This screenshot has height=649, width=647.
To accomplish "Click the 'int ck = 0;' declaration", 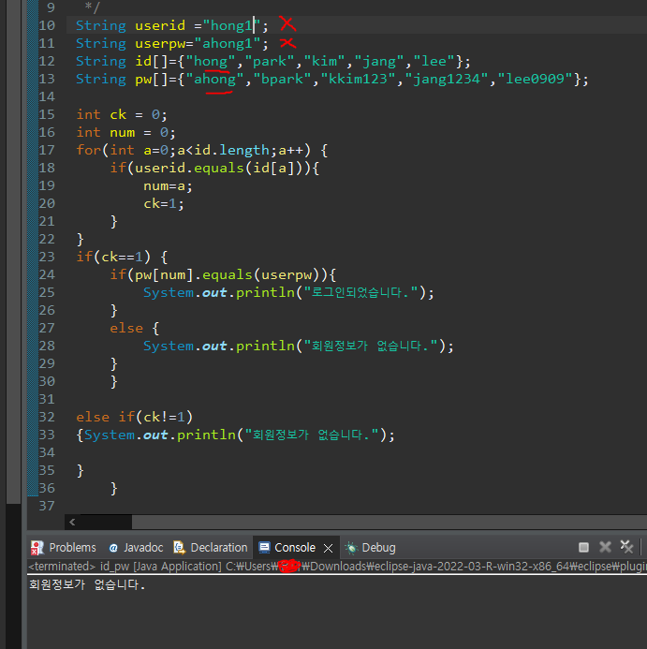I will point(122,114).
